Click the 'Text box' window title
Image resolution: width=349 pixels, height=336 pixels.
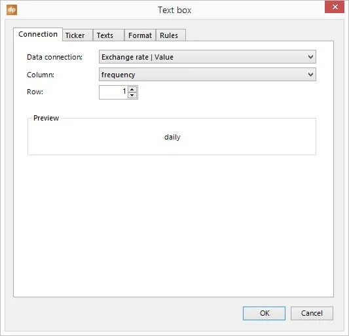coord(174,10)
